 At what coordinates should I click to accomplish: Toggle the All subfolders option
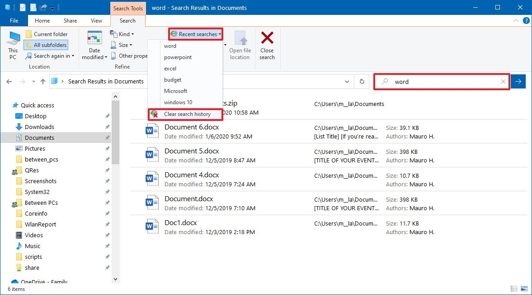46,45
